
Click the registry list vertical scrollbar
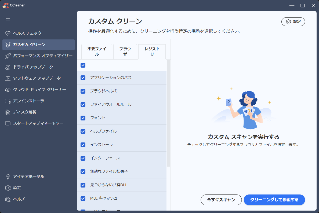click(x=168, y=113)
